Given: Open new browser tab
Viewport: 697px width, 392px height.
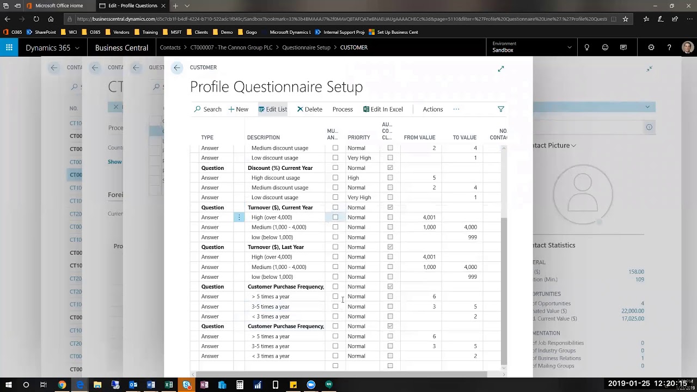Looking at the screenshot, I should pyautogui.click(x=175, y=5).
